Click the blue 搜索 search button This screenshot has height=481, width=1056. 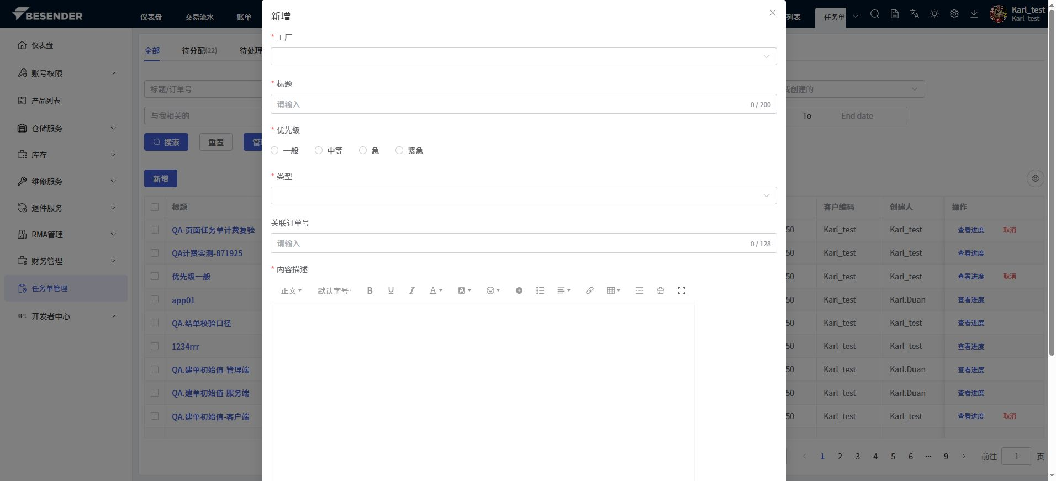point(166,142)
